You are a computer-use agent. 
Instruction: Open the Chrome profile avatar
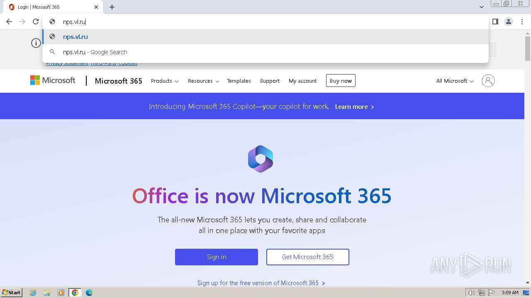click(x=509, y=22)
